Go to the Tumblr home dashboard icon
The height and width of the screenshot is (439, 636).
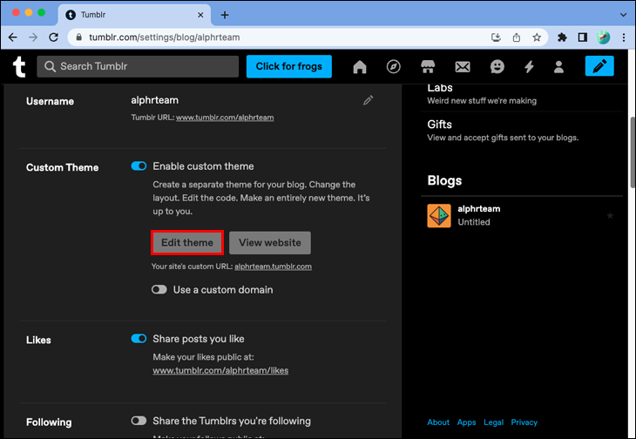(x=360, y=67)
